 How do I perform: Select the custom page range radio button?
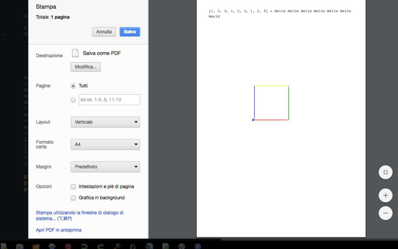[x=73, y=100]
